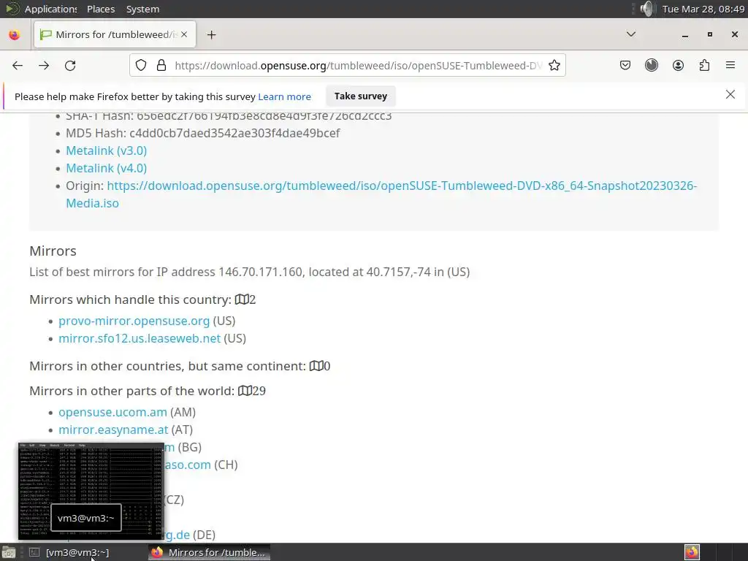Click map icon beside same continent mirrors
This screenshot has width=748, height=561.
pos(316,366)
